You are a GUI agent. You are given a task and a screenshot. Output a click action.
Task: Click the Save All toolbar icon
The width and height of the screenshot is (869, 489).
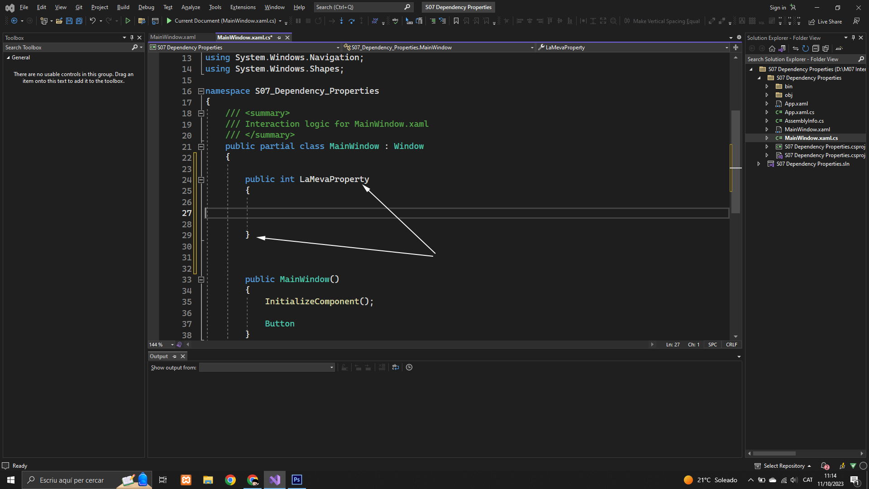(79, 21)
